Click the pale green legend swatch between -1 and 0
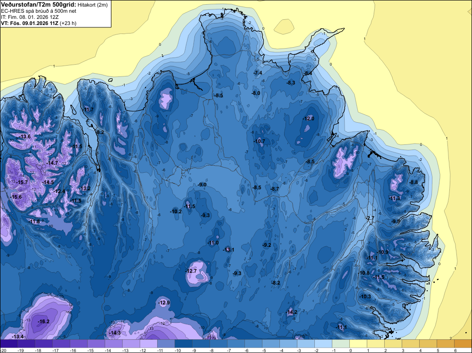The image size is (472, 353). pyautogui.click(x=340, y=344)
